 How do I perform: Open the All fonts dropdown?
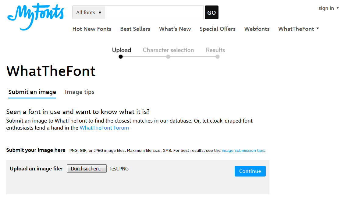coord(89,12)
